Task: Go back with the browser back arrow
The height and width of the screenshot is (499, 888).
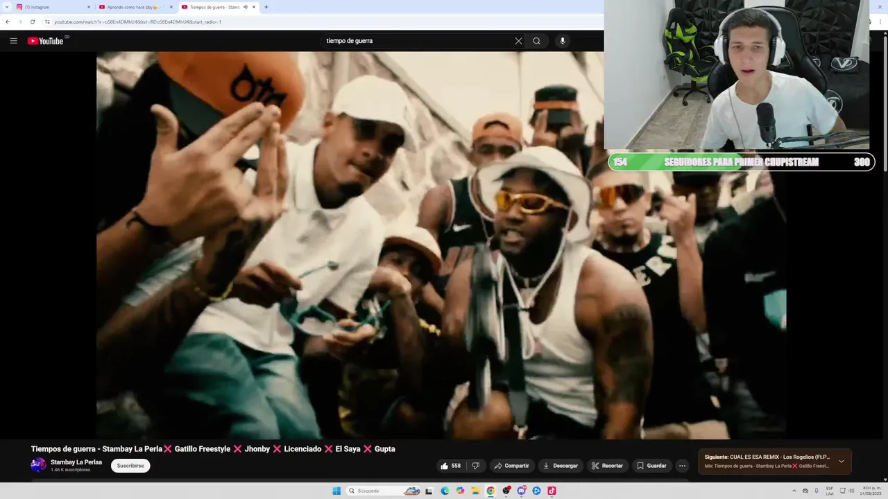Action: coord(8,21)
